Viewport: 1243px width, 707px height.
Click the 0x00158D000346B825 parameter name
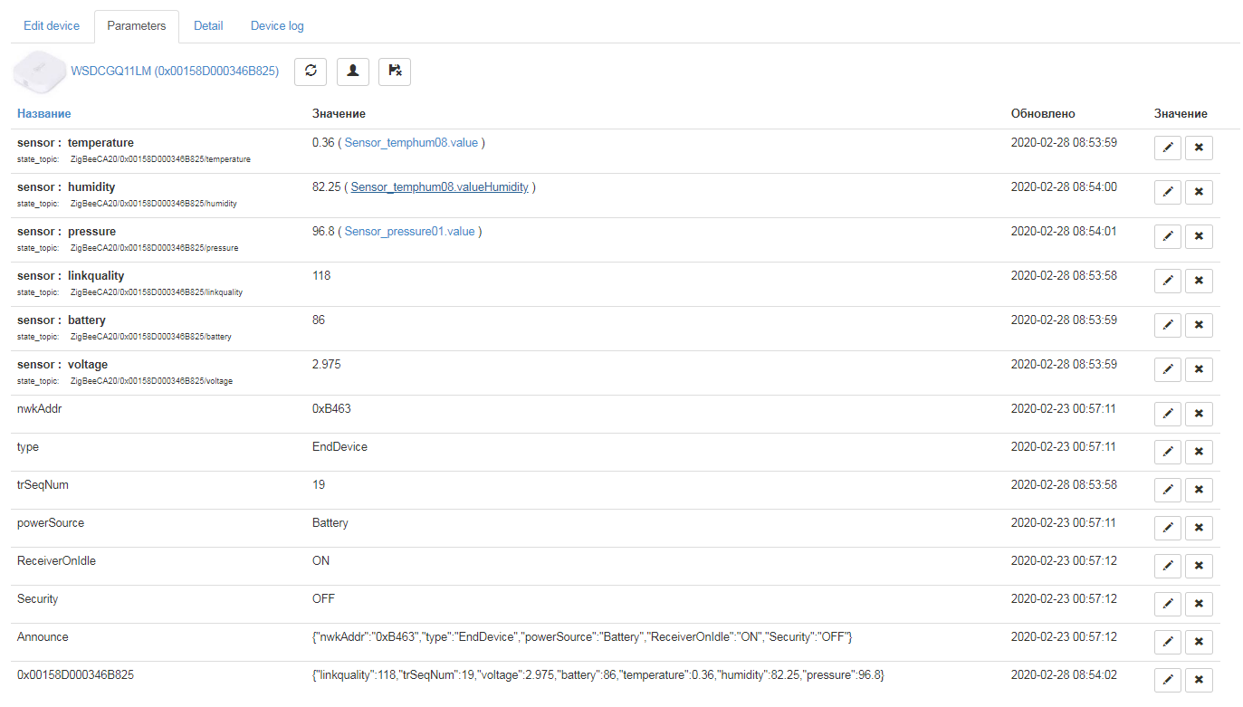(75, 675)
